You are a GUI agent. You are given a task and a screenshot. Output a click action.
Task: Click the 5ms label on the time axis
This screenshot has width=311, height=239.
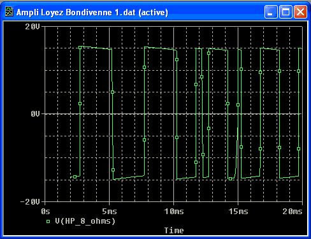click(x=110, y=212)
